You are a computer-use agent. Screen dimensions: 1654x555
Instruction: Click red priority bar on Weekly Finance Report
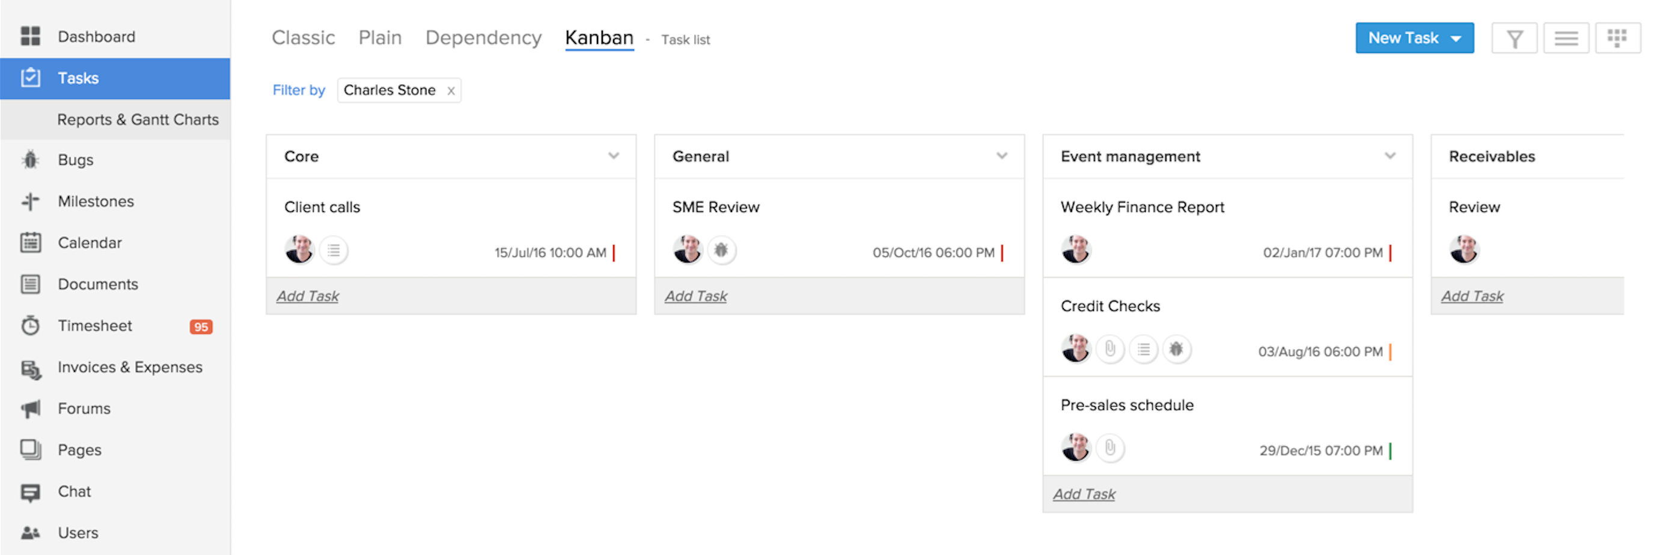(x=1390, y=253)
